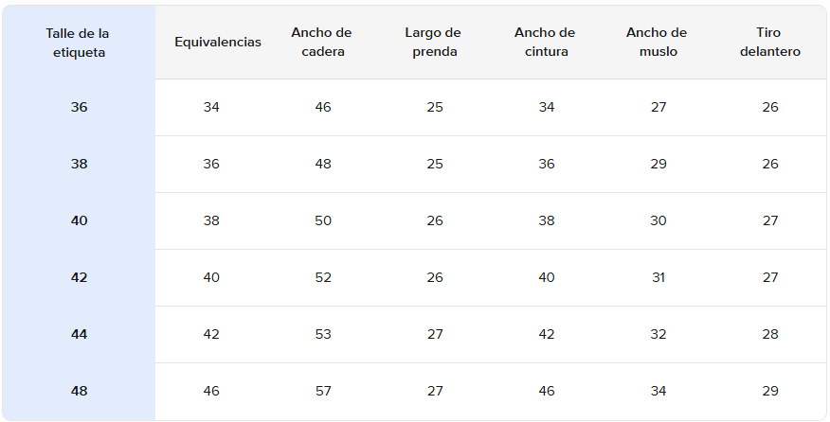This screenshot has width=830, height=422.
Task: Select the "Ancho de muslo" header
Action: pyautogui.click(x=658, y=43)
